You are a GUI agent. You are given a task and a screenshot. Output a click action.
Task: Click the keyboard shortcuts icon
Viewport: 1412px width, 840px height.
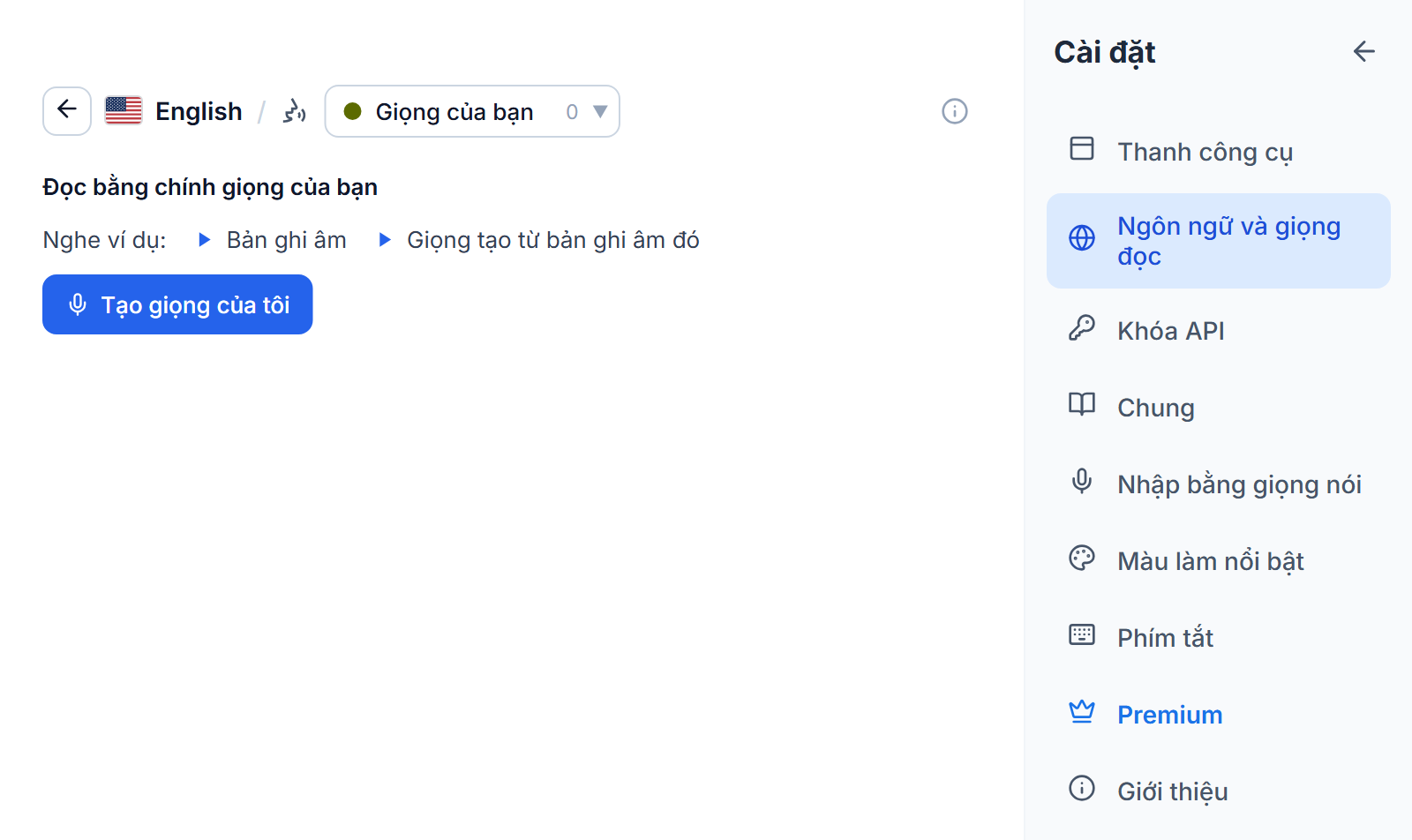(x=1082, y=634)
